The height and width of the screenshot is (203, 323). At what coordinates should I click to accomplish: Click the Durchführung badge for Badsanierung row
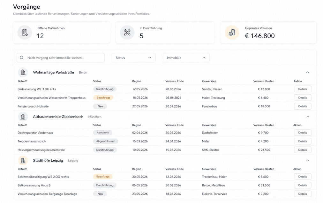105,89
